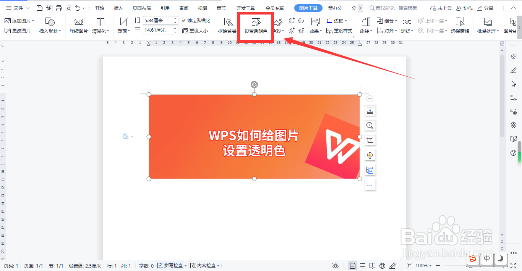Click 重设样式 (reset style)
The width and height of the screenshot is (522, 271).
click(339, 31)
